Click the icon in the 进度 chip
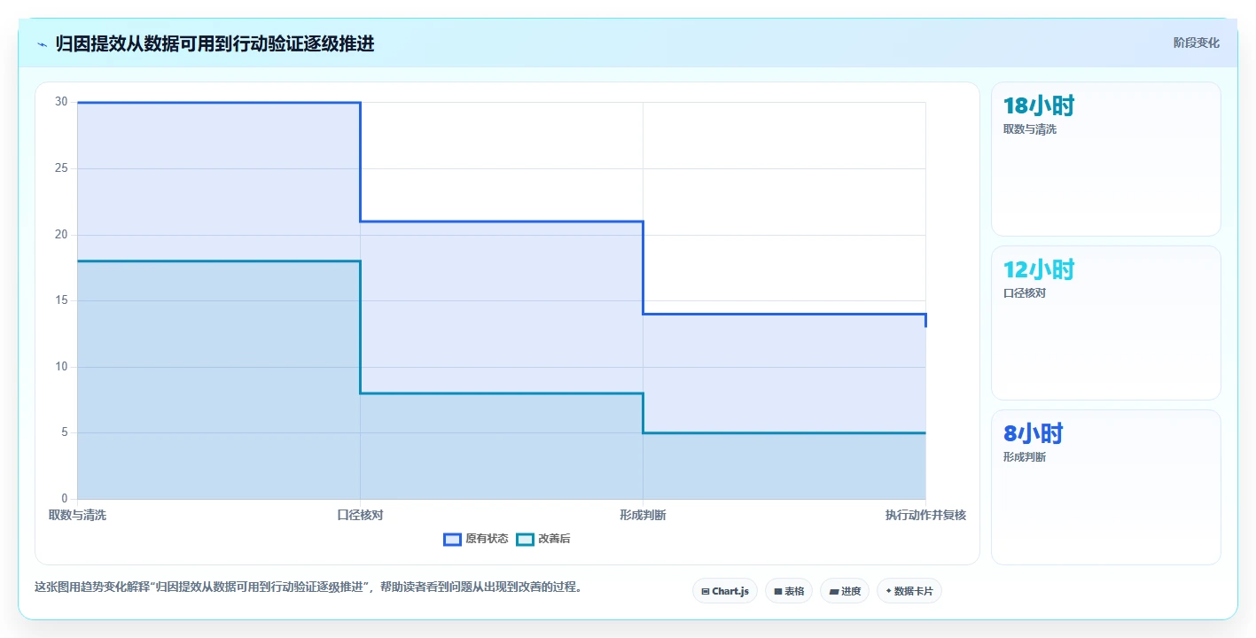This screenshot has height=638, width=1256. click(834, 591)
